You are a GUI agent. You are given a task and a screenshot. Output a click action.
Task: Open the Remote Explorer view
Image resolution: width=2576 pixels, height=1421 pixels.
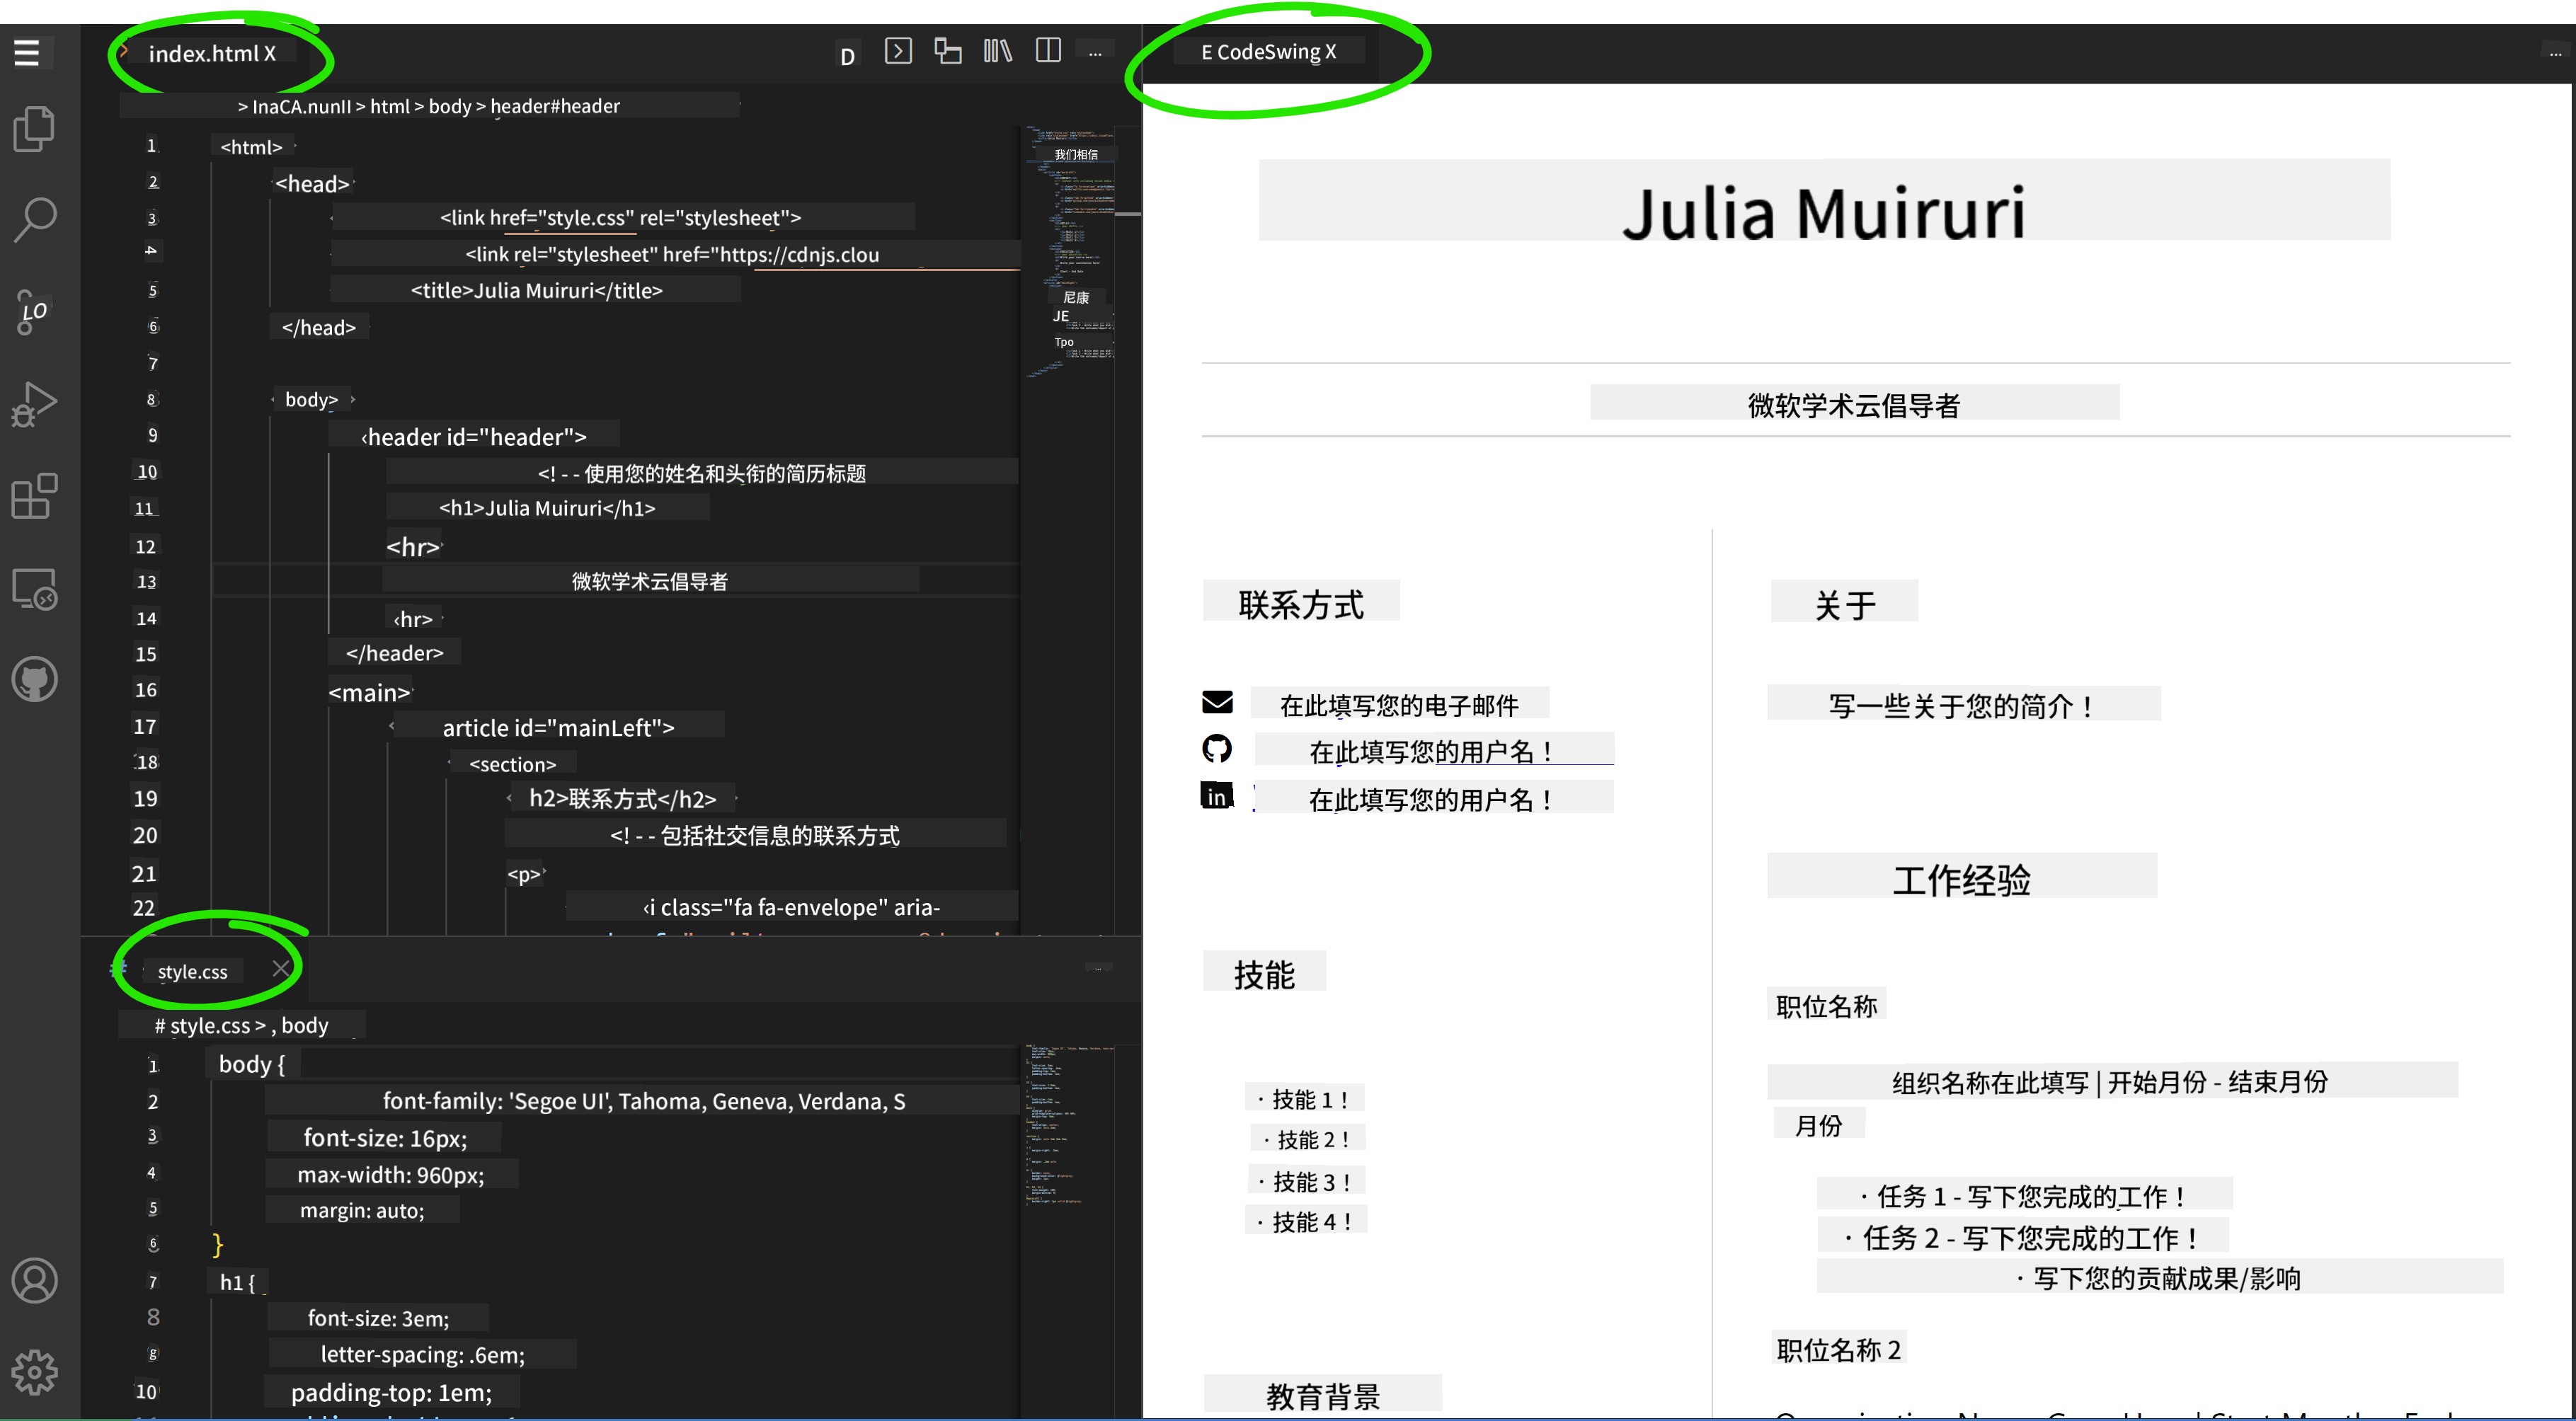34,589
